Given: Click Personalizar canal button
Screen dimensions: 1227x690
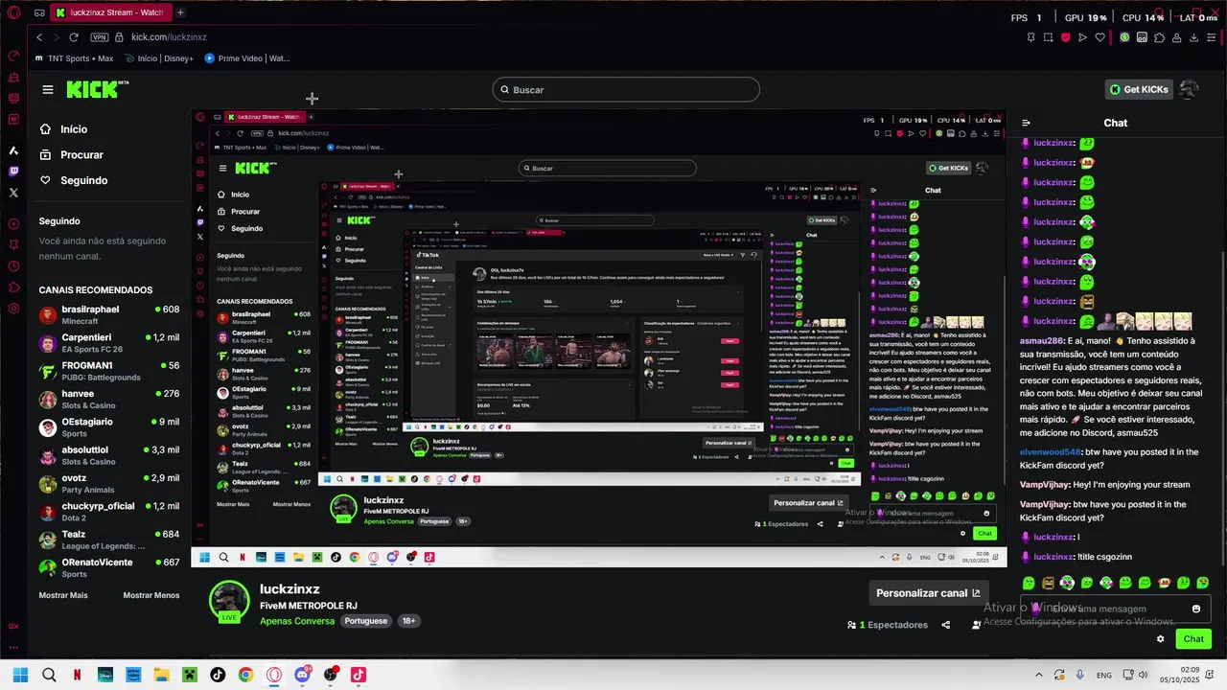Looking at the screenshot, I should click(x=928, y=593).
